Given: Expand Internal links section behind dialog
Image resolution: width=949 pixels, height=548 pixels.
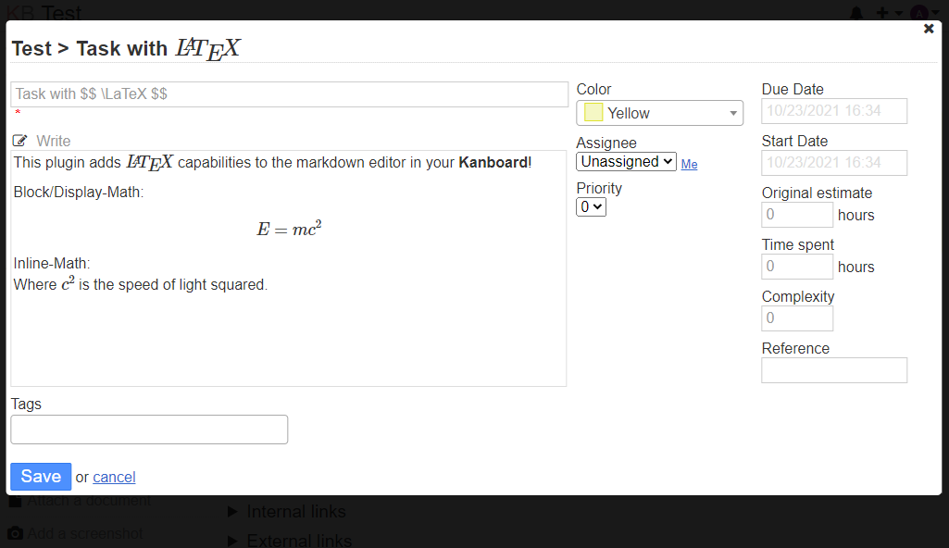Looking at the screenshot, I should coord(287,512).
